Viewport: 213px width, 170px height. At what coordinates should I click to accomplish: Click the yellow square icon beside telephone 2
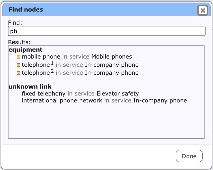[19, 73]
